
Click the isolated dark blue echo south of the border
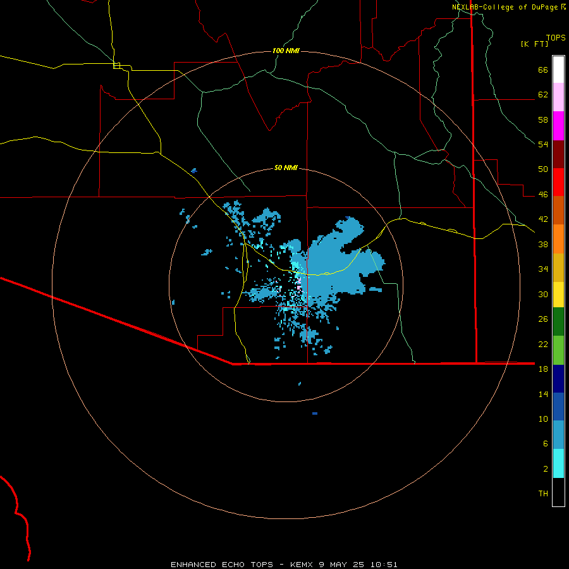[x=315, y=413]
